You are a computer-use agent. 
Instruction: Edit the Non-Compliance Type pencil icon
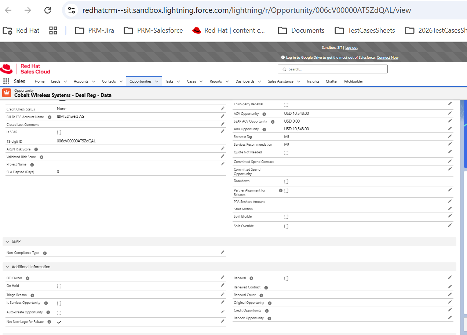coord(223,252)
